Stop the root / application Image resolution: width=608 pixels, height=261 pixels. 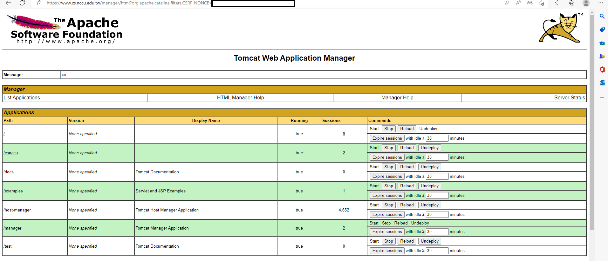[x=389, y=129]
